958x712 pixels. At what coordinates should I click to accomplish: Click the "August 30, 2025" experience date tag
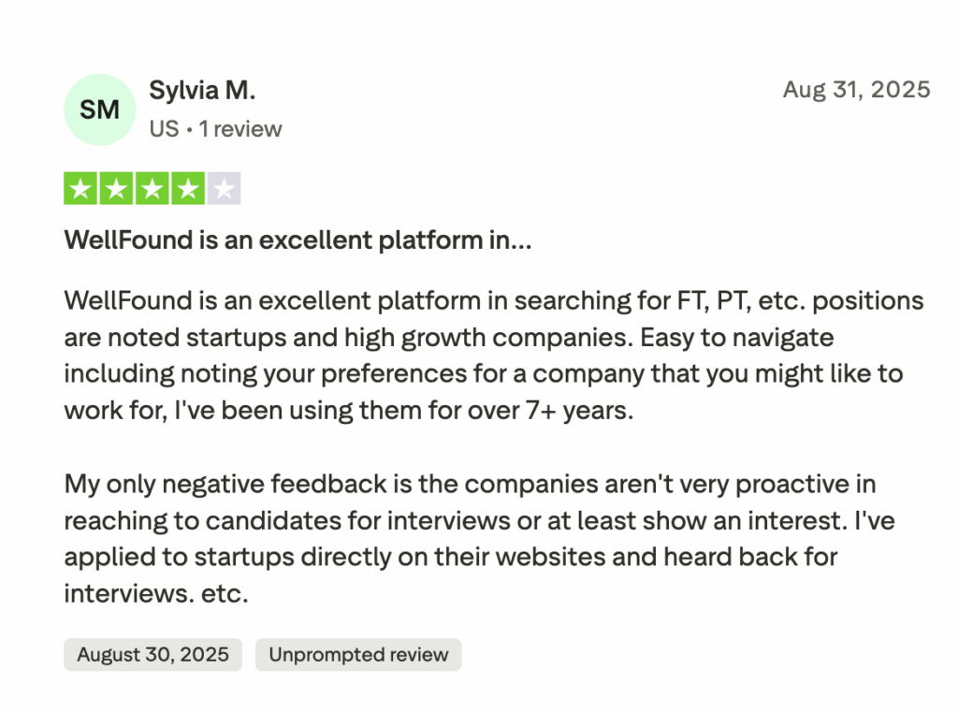point(152,655)
